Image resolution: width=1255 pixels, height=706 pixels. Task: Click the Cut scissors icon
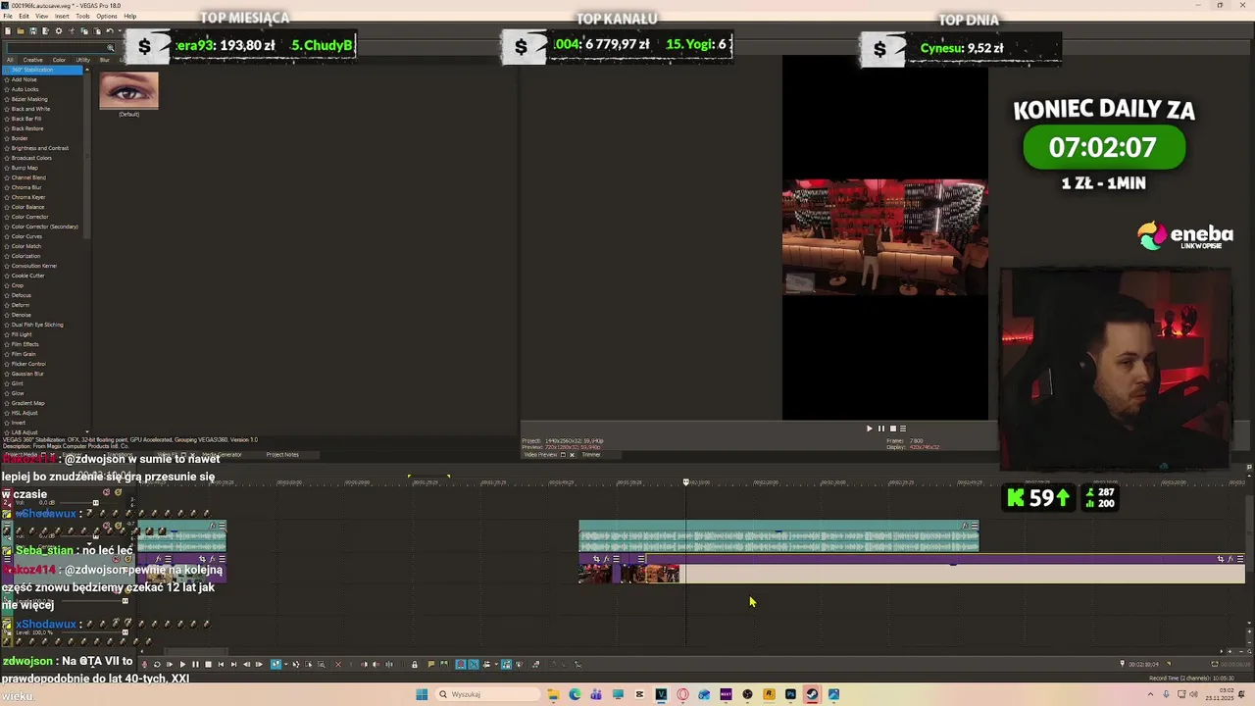click(72, 31)
